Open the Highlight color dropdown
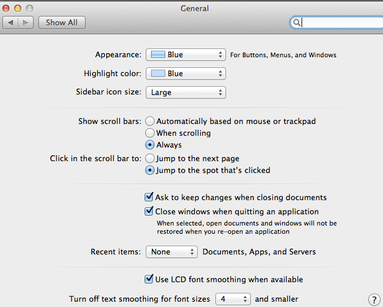 [186, 74]
